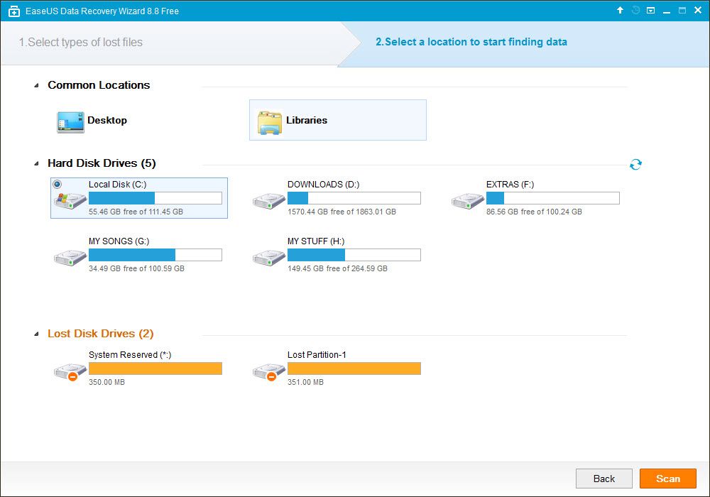Viewport: 710px width, 497px height.
Task: Click the upgrade up-arrow icon in title bar
Action: click(621, 10)
